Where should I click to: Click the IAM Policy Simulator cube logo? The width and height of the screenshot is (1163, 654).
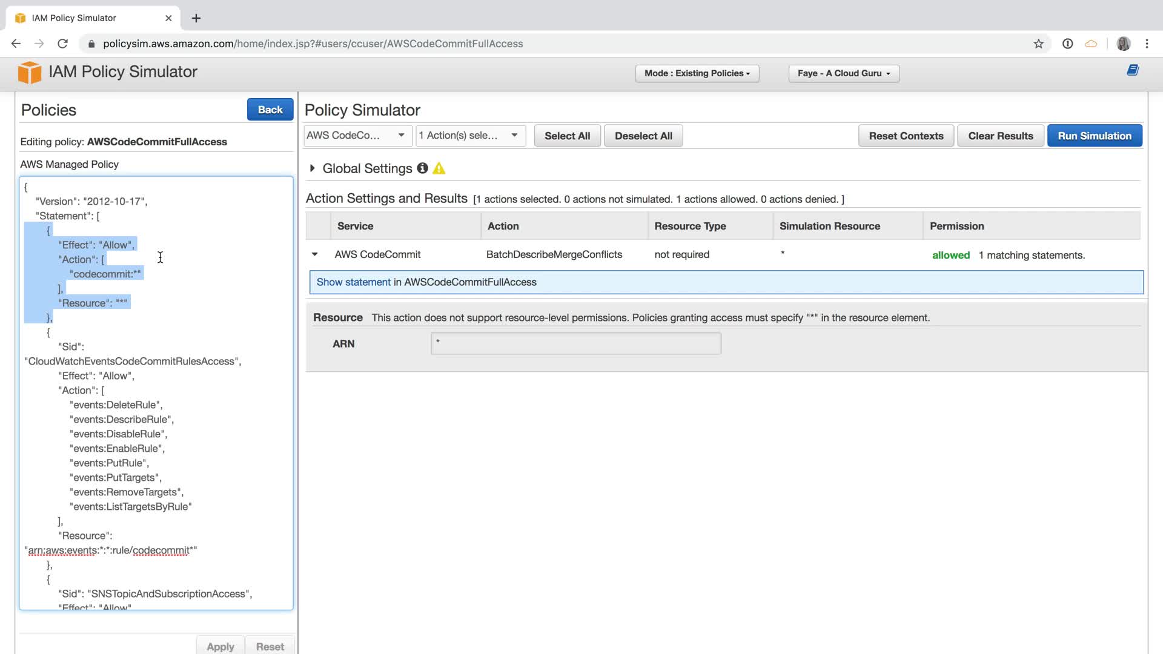pos(29,72)
